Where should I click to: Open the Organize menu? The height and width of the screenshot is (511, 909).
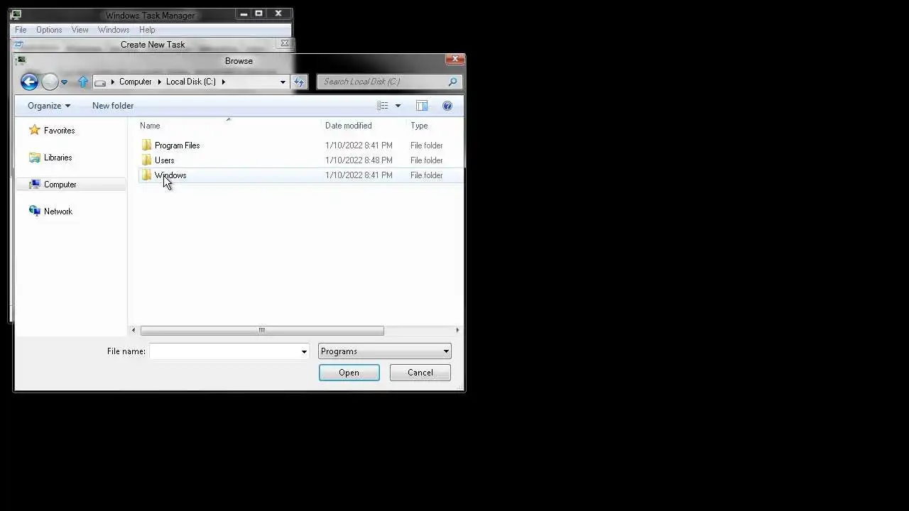[x=49, y=106]
